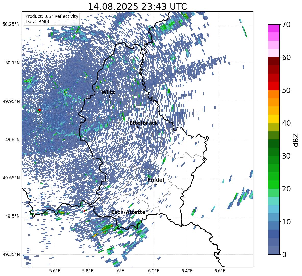This screenshot has height=276, width=302.
Task: Click the yellow colorbar segment at 40
Action: click(273, 119)
